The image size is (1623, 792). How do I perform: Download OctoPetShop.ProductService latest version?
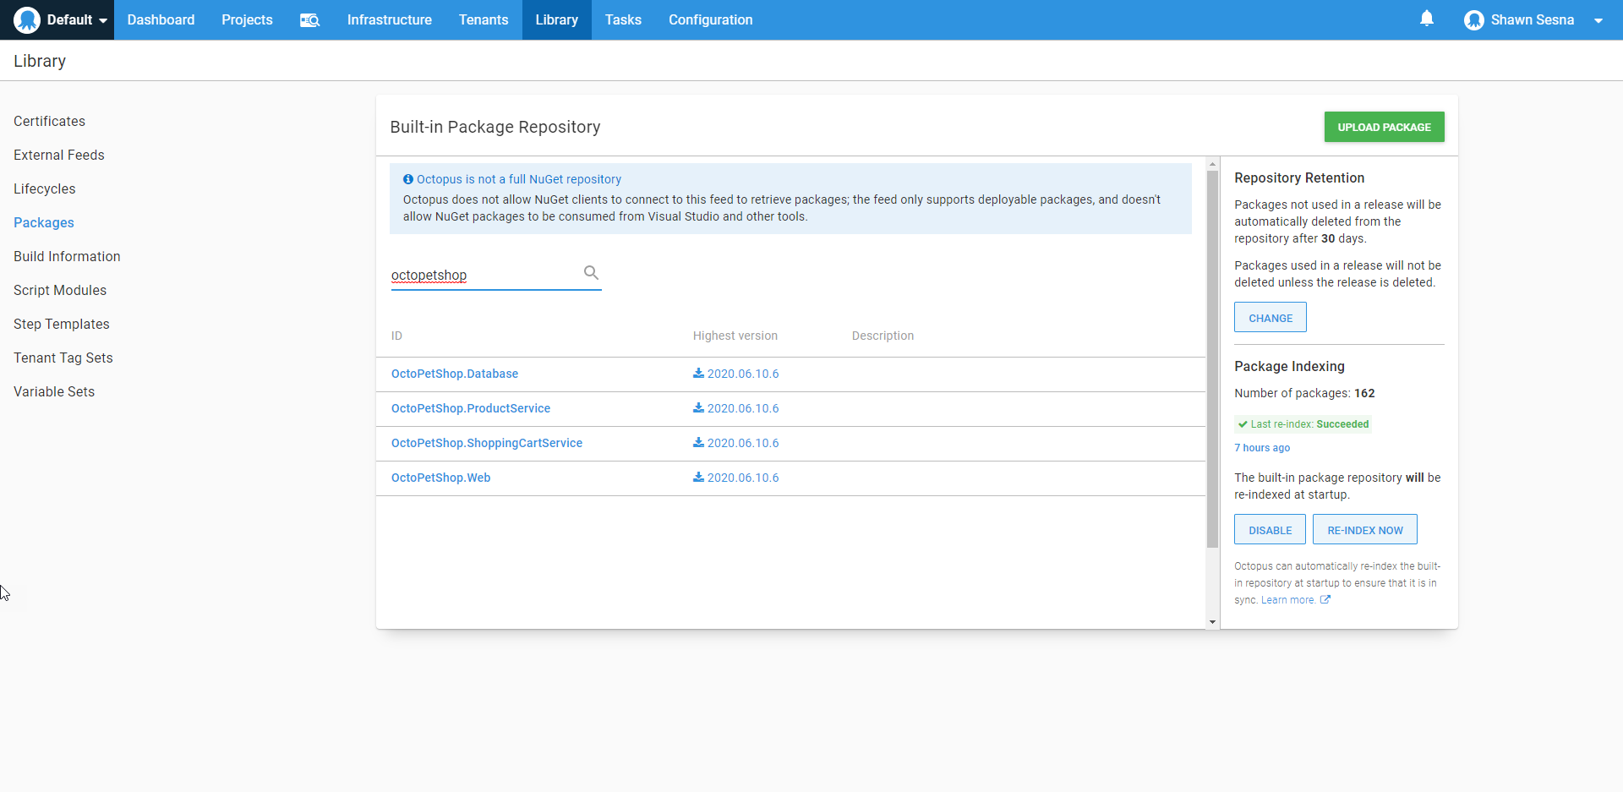click(x=735, y=408)
